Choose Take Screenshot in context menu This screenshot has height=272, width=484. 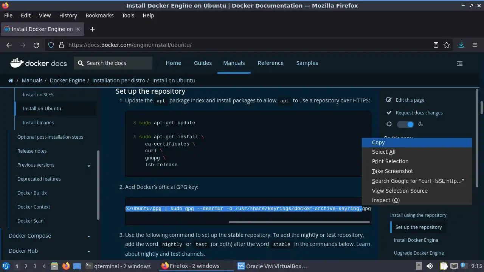417,171
